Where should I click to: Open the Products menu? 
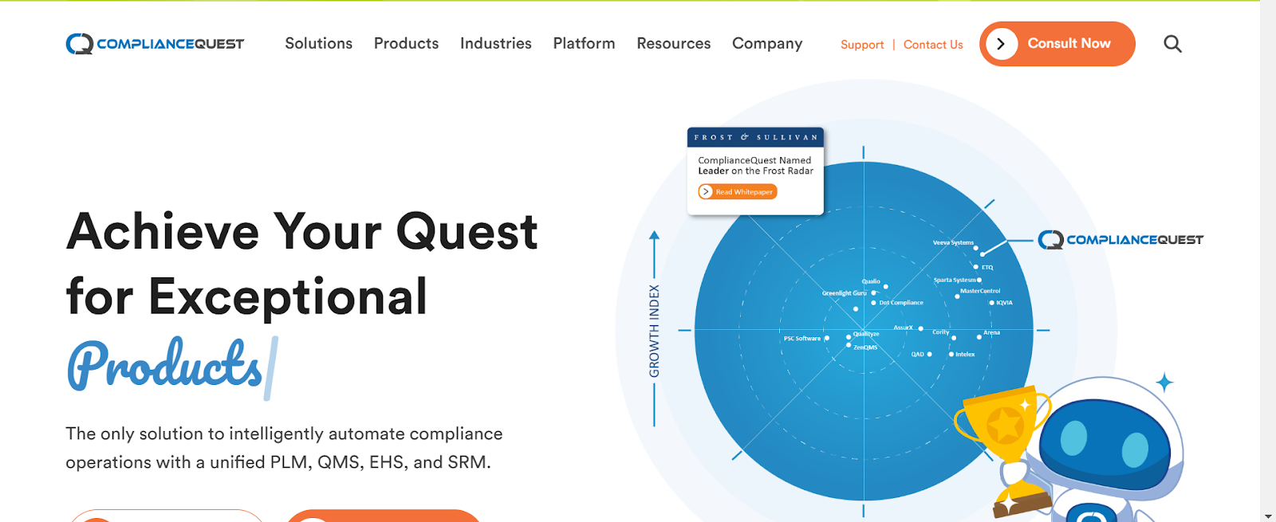pyautogui.click(x=406, y=44)
